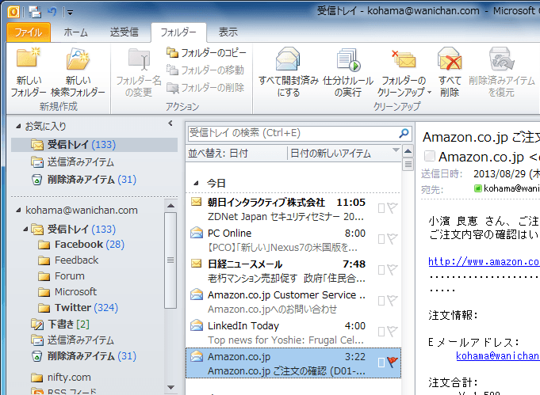Delete all items (すべて削除)
The height and width of the screenshot is (395, 540).
450,72
